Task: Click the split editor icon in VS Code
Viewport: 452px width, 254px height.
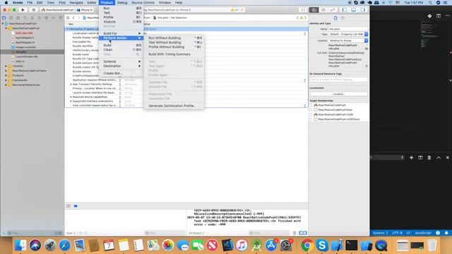Action: tap(439, 16)
